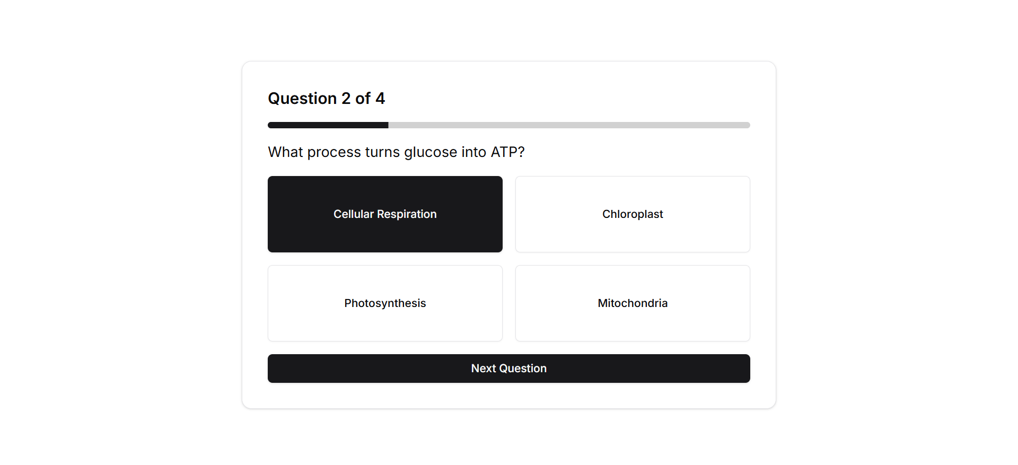Click the Question 2 of 4 heading

click(327, 99)
